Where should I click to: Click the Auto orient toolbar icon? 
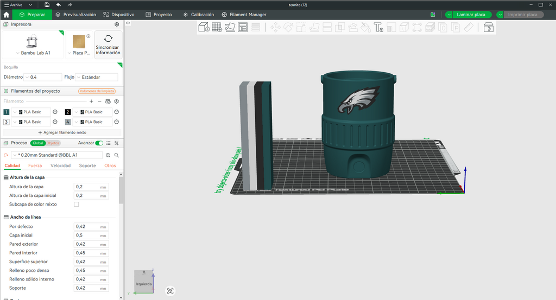230,27
